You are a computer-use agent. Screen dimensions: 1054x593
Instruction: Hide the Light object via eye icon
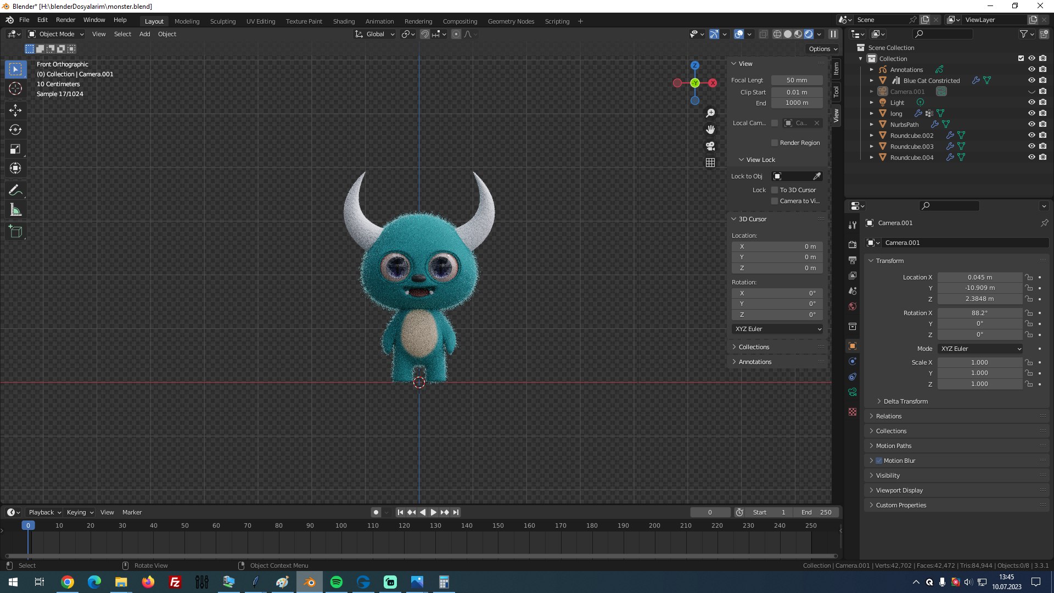[x=1031, y=102]
